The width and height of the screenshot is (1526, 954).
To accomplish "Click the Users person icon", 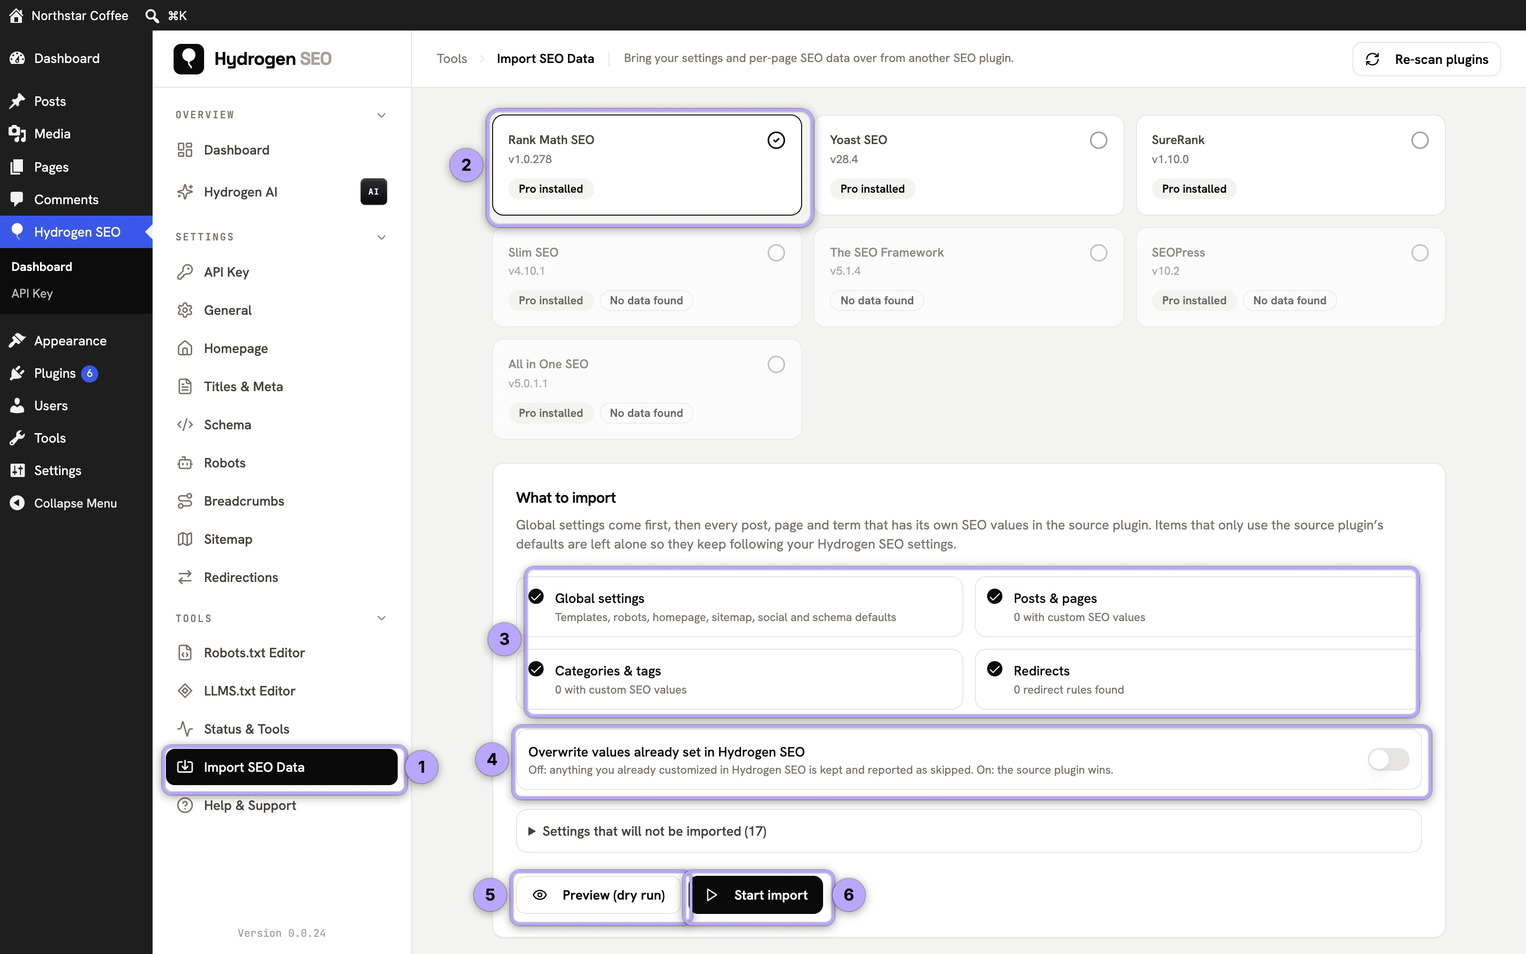I will [17, 406].
